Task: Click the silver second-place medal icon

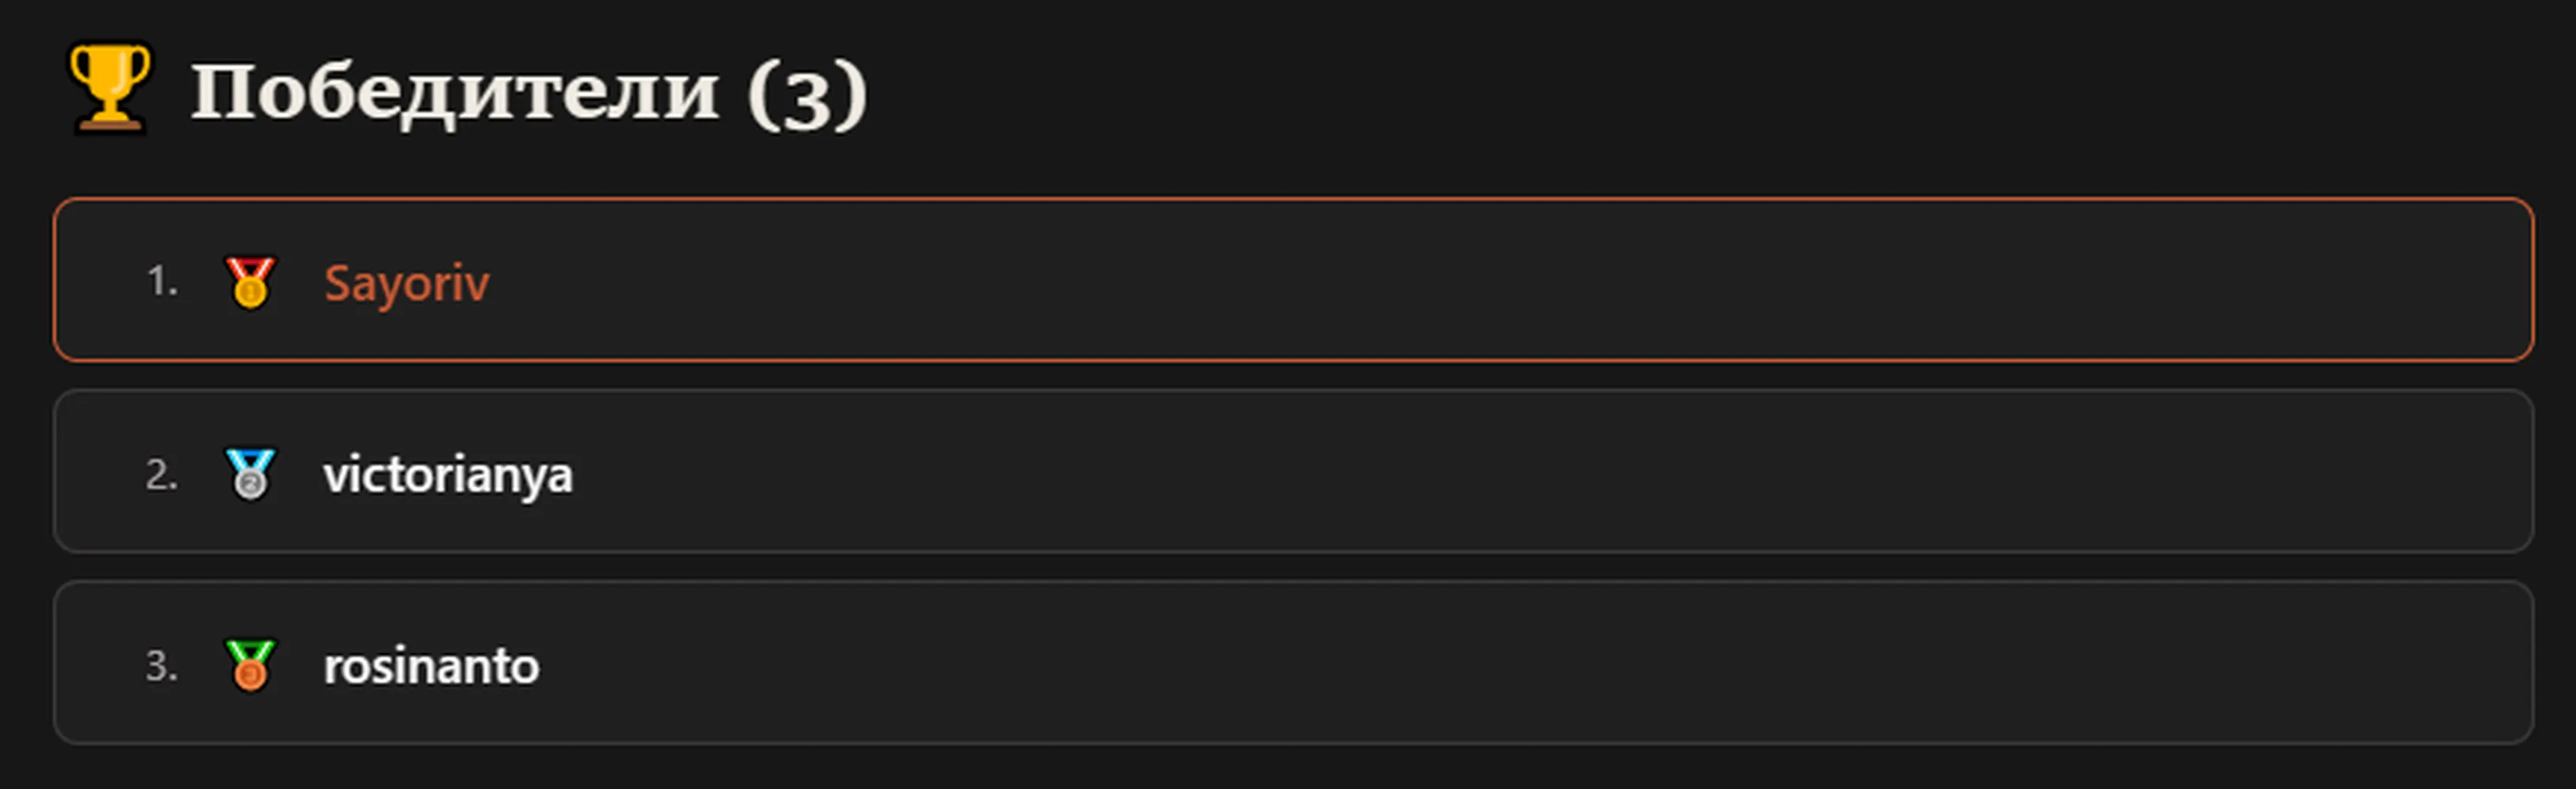Action: click(x=249, y=474)
